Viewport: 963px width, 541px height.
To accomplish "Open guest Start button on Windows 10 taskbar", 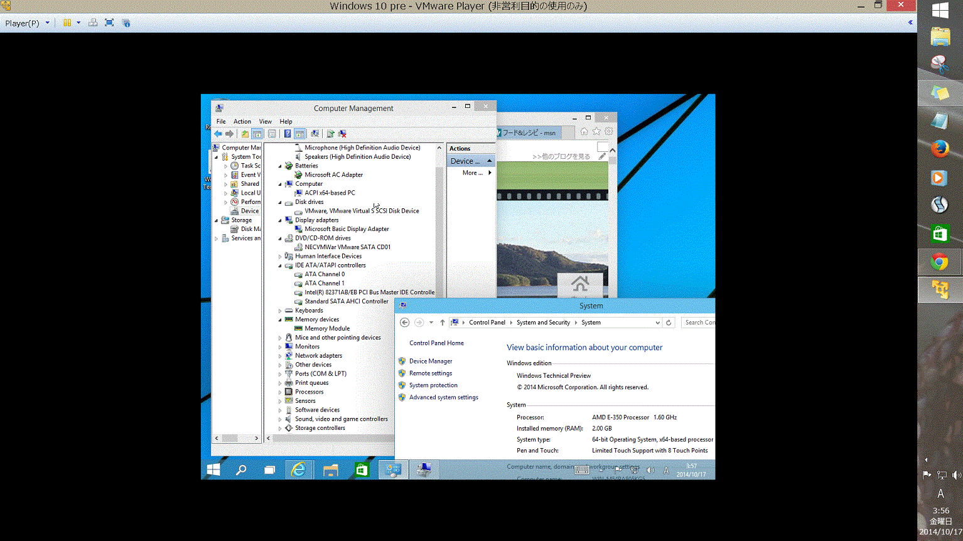I will (x=213, y=469).
